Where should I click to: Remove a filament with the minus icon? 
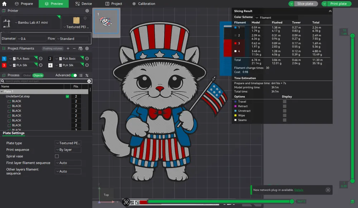pyautogui.click(x=74, y=48)
